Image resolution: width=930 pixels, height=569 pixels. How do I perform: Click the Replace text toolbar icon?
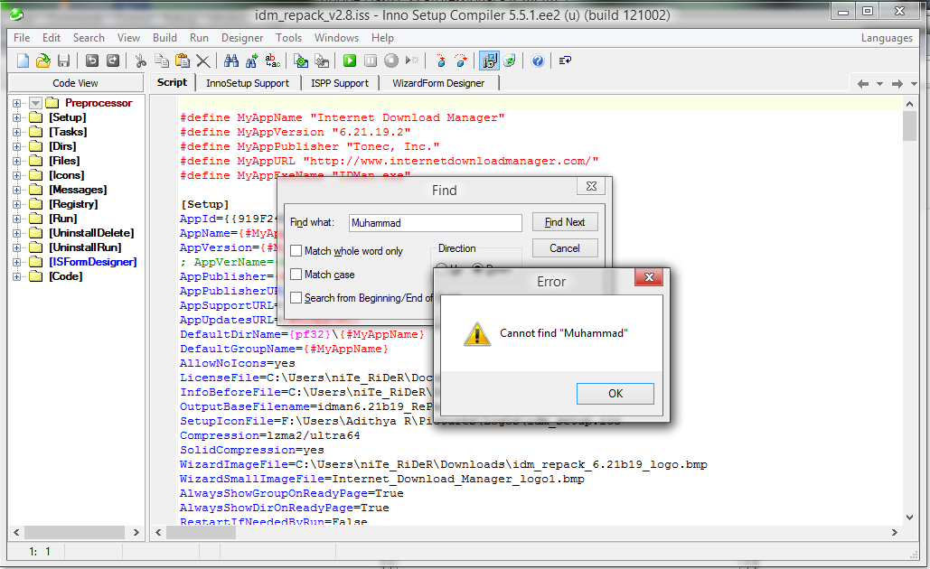point(272,61)
